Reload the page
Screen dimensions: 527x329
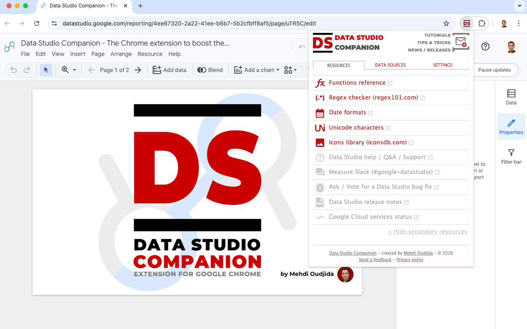click(x=37, y=23)
